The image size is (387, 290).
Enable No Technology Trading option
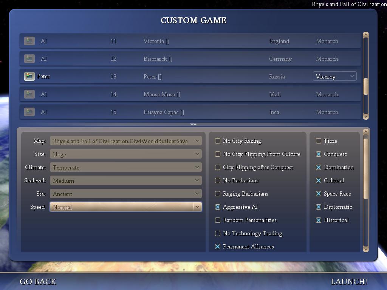[x=218, y=233]
